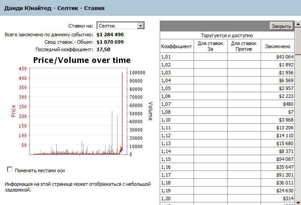The image size is (301, 205).
Task: Click the coefficient 1,04 cell
Action: pyautogui.click(x=176, y=80)
